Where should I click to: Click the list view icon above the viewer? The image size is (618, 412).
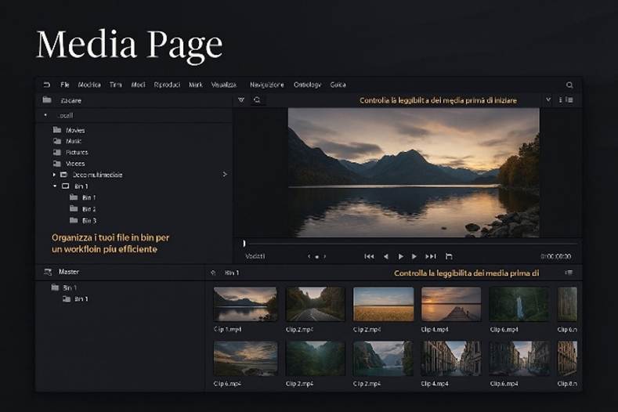(569, 100)
